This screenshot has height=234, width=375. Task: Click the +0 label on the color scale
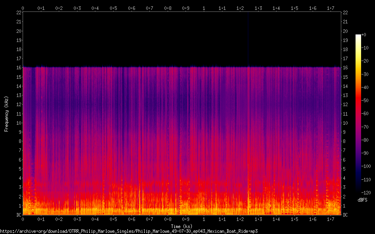(365, 35)
